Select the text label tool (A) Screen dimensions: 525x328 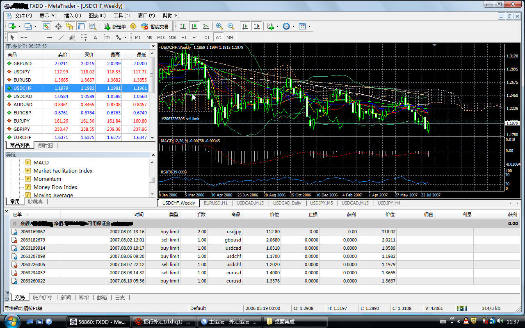pos(96,37)
